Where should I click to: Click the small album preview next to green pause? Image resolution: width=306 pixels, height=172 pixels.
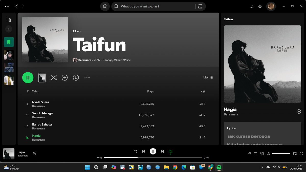[42, 77]
